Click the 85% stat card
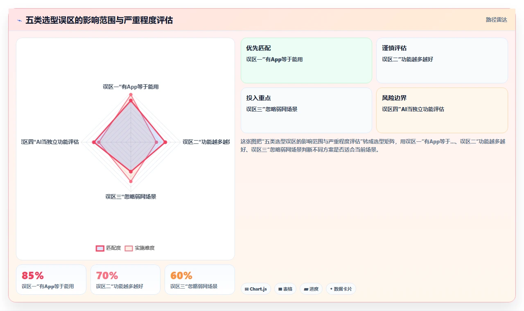Viewport: 524px width, 311px height. click(x=51, y=280)
